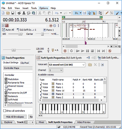Open the Insert menu

pyautogui.click(x=25, y=8)
